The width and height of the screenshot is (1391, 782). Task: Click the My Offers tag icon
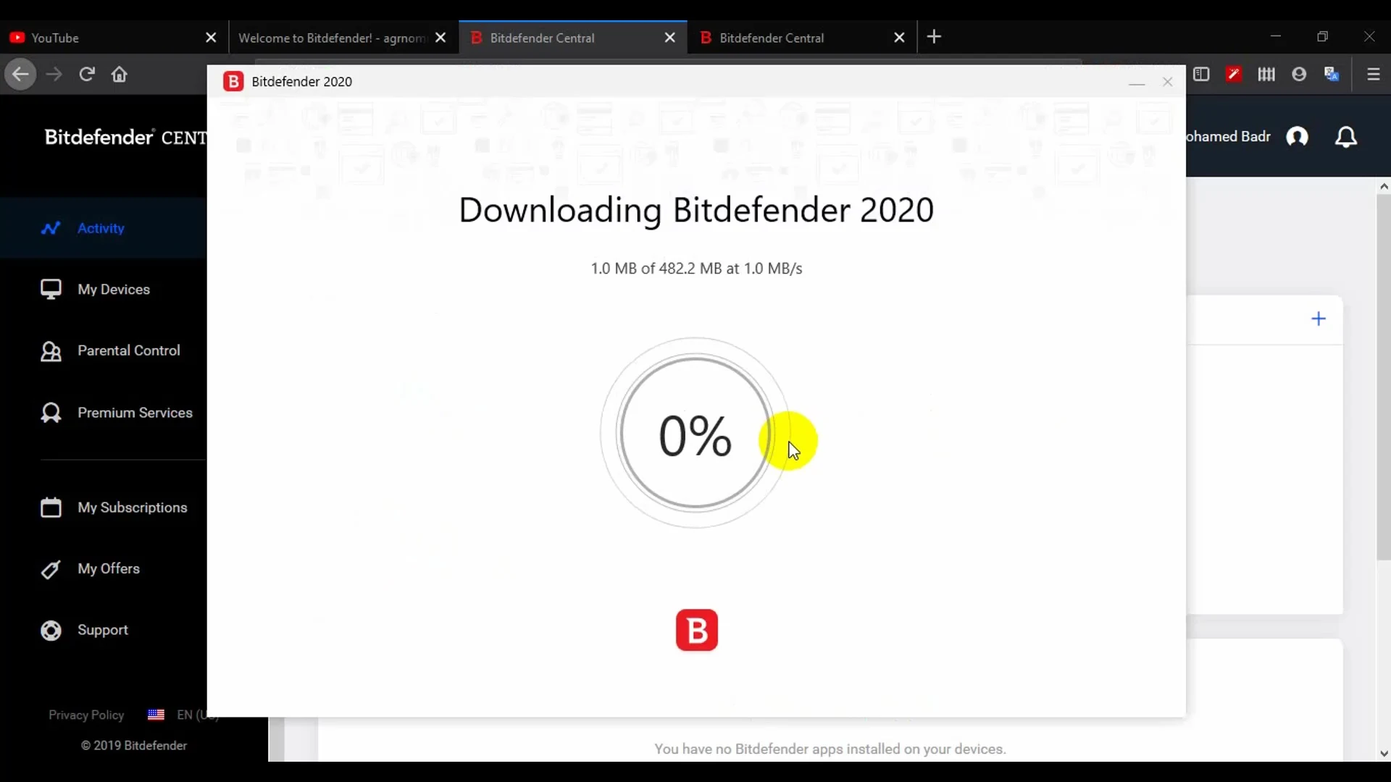coord(51,570)
